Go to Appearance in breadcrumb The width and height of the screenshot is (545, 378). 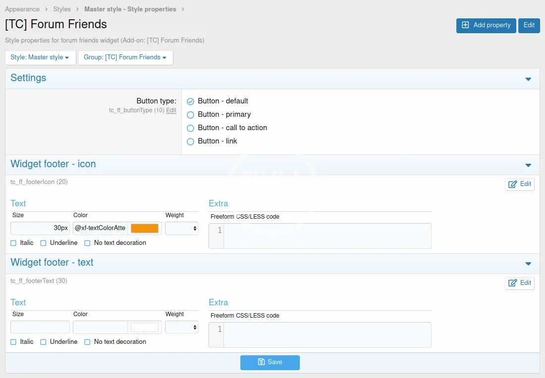click(22, 9)
